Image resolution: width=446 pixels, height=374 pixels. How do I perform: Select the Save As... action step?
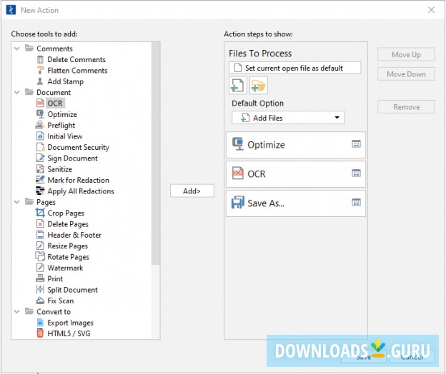click(296, 203)
